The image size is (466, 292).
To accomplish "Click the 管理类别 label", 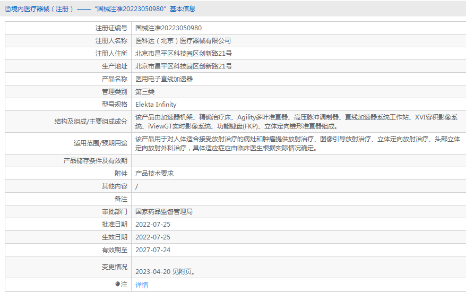I will tap(115, 92).
